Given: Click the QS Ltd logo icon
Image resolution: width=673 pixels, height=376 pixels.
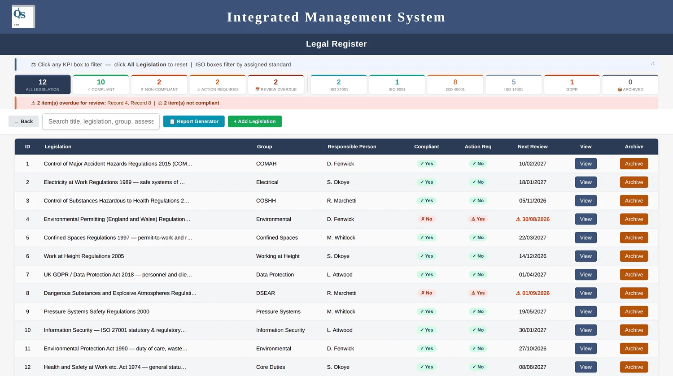Looking at the screenshot, I should [23, 17].
